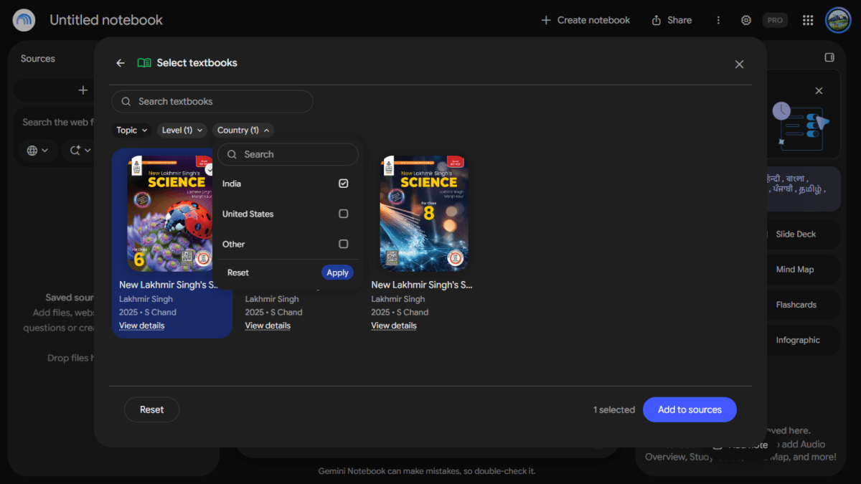The width and height of the screenshot is (861, 484).
Task: Click the Search textbooks input field
Action: tap(212, 101)
